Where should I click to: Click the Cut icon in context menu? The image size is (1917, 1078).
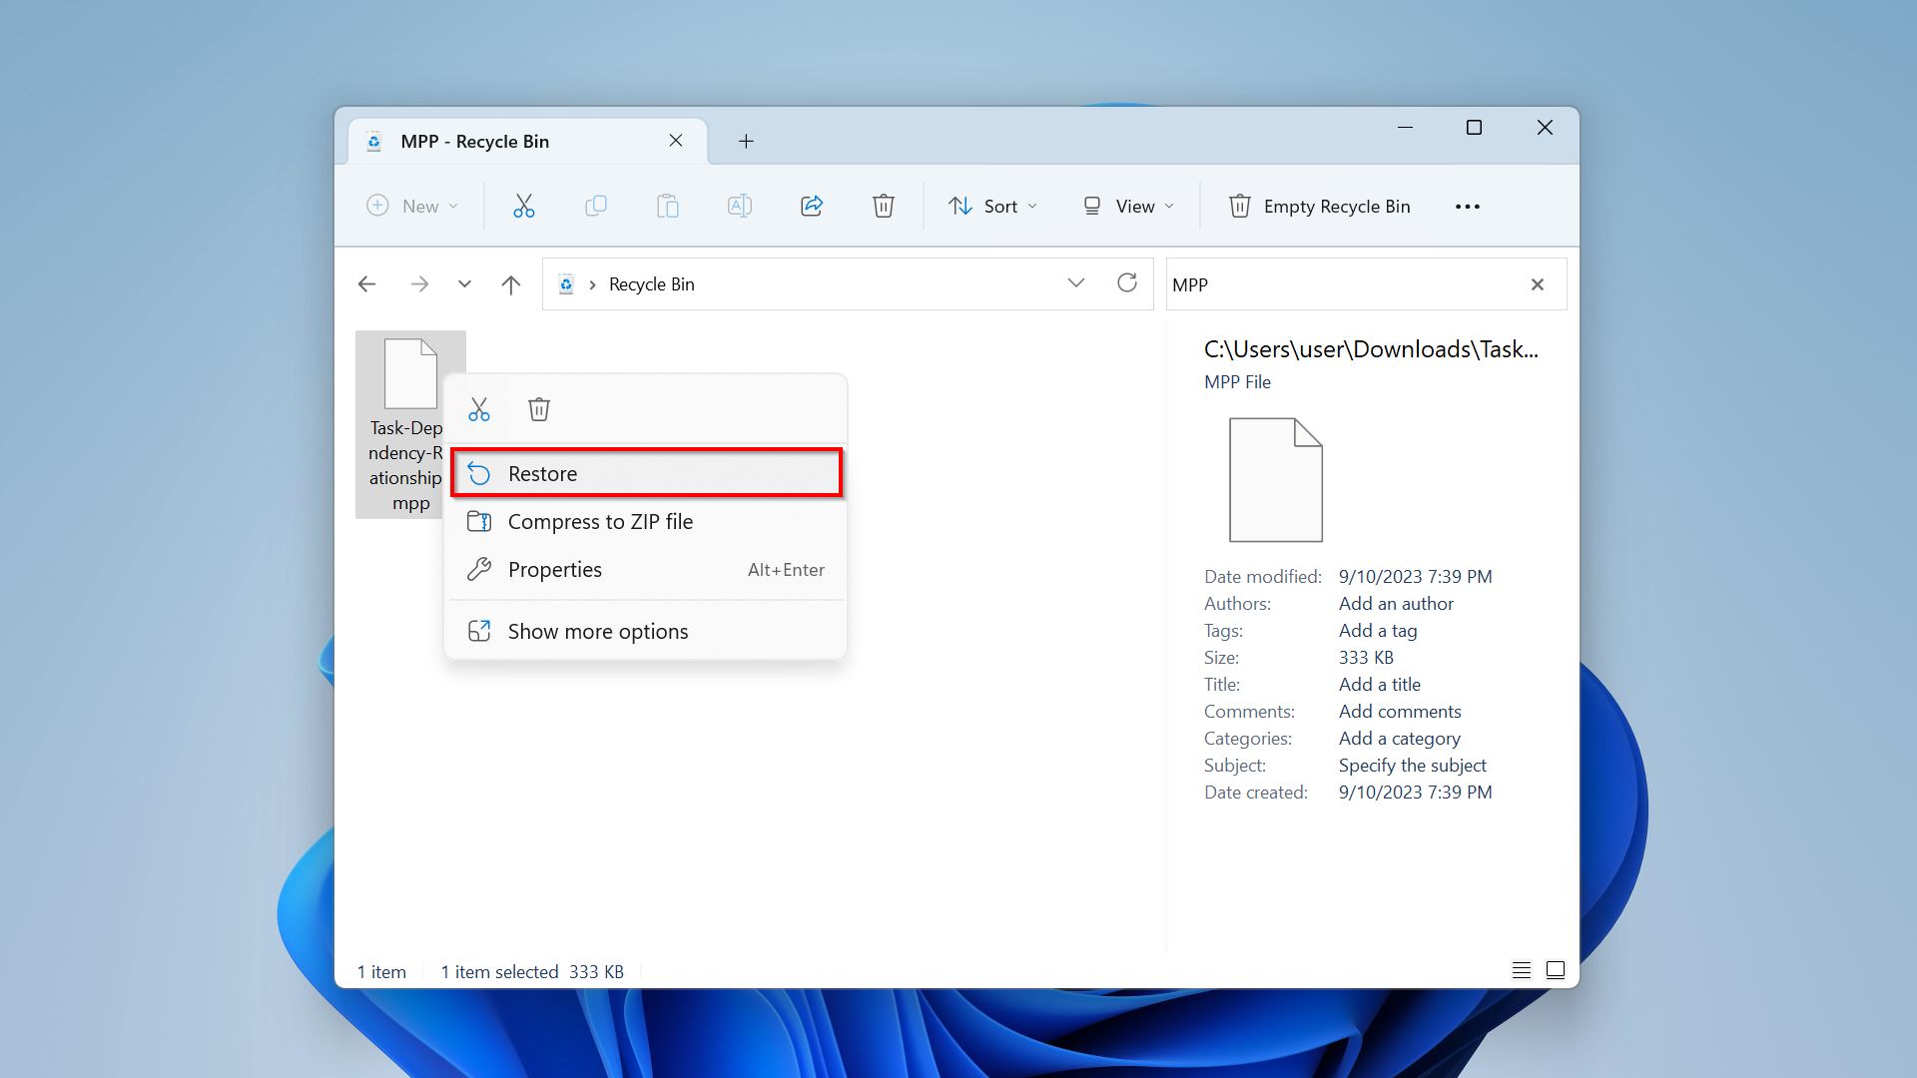tap(478, 408)
